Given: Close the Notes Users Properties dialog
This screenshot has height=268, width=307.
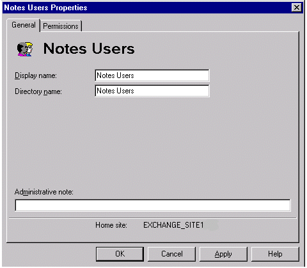Looking at the screenshot, I should (296, 8).
